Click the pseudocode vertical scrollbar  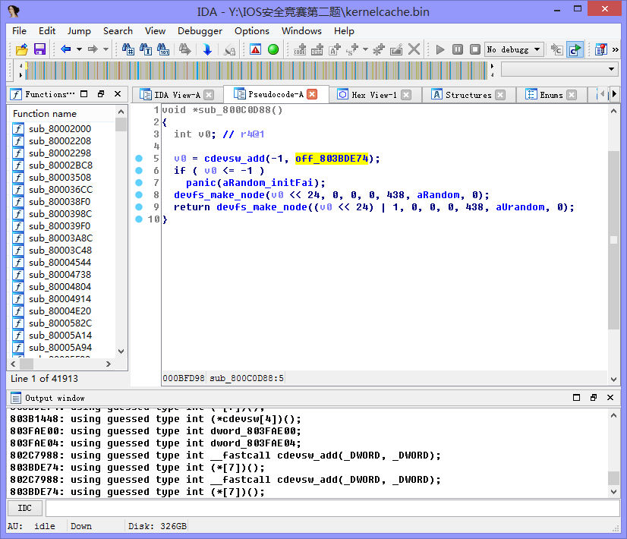point(613,244)
